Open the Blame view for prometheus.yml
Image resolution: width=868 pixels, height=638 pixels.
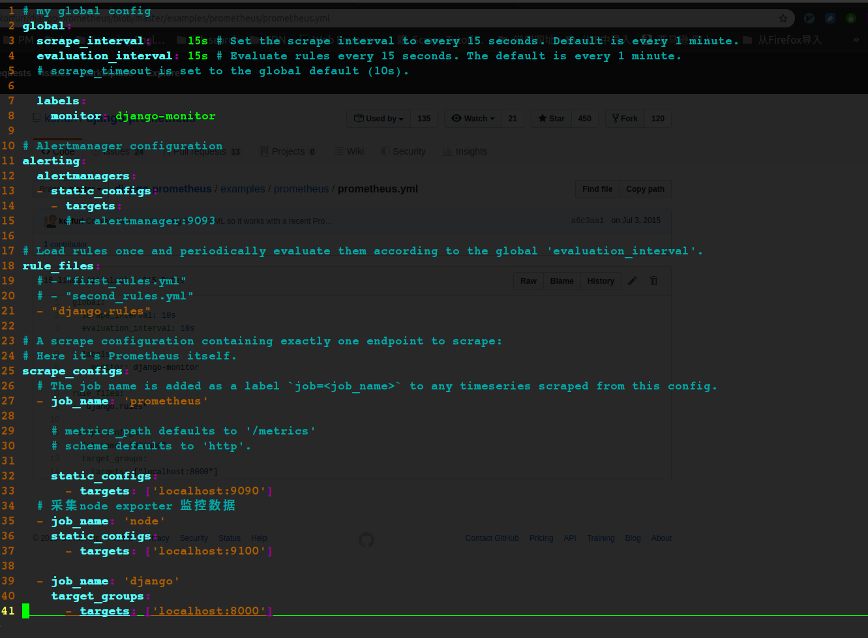(561, 281)
